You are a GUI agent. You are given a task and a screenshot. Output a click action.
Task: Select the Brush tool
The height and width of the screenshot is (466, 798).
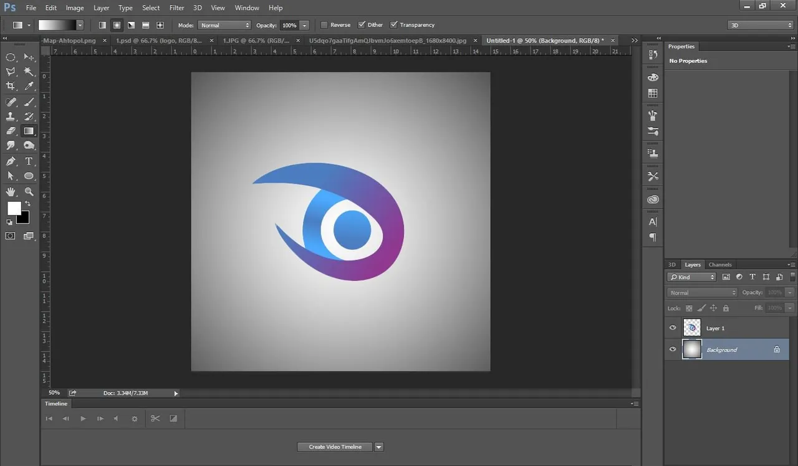pyautogui.click(x=29, y=102)
